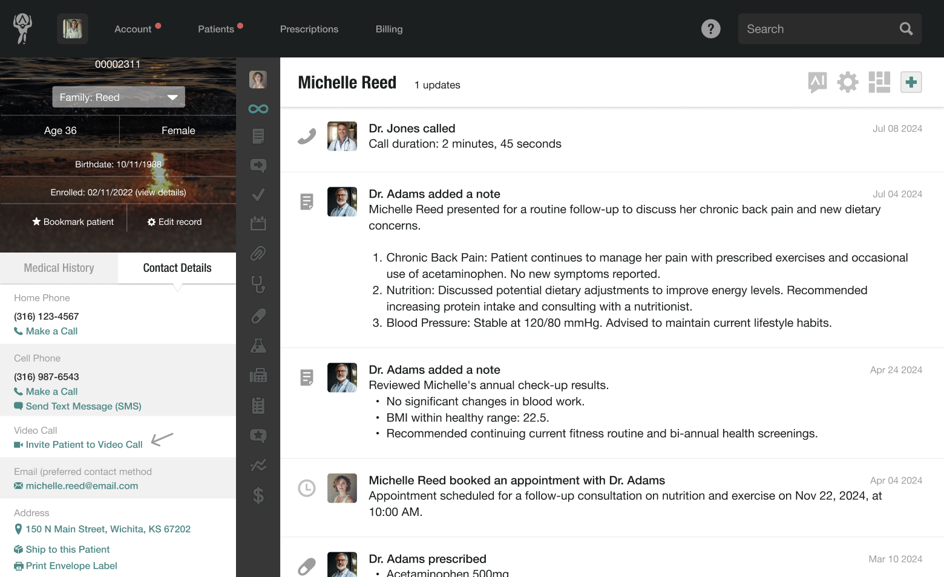Viewport: 944px width, 577px height.
Task: Open the Billing menu
Action: pyautogui.click(x=389, y=29)
